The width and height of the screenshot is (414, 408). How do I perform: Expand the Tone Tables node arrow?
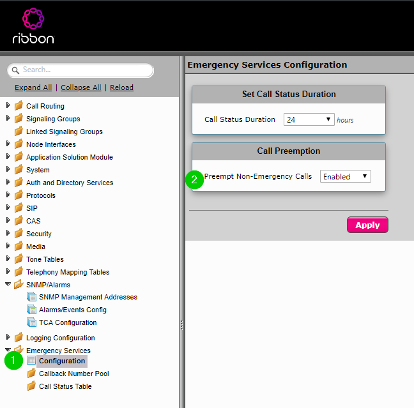tap(8, 259)
